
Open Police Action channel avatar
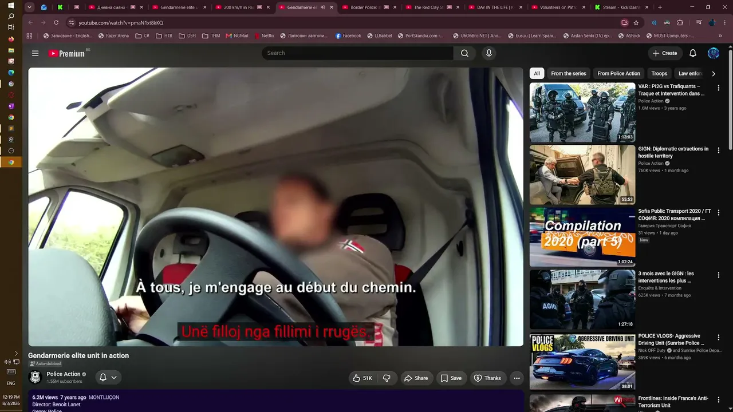pyautogui.click(x=36, y=377)
